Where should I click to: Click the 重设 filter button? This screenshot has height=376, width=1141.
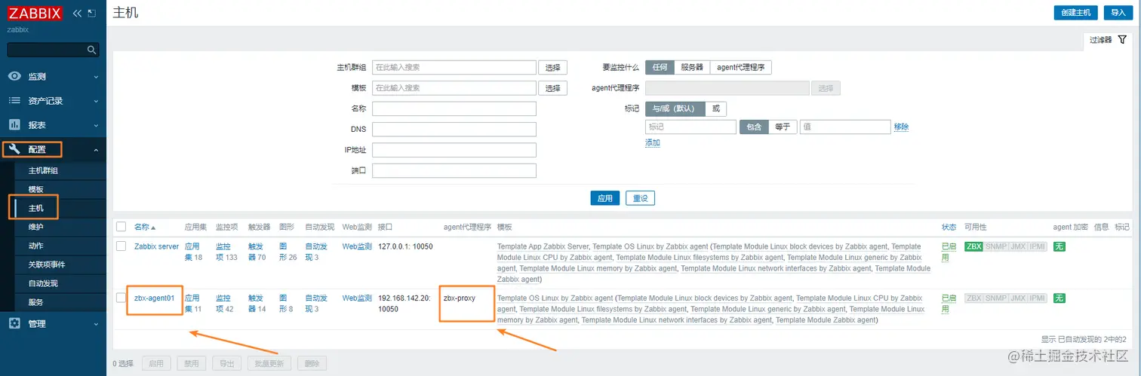coord(641,198)
